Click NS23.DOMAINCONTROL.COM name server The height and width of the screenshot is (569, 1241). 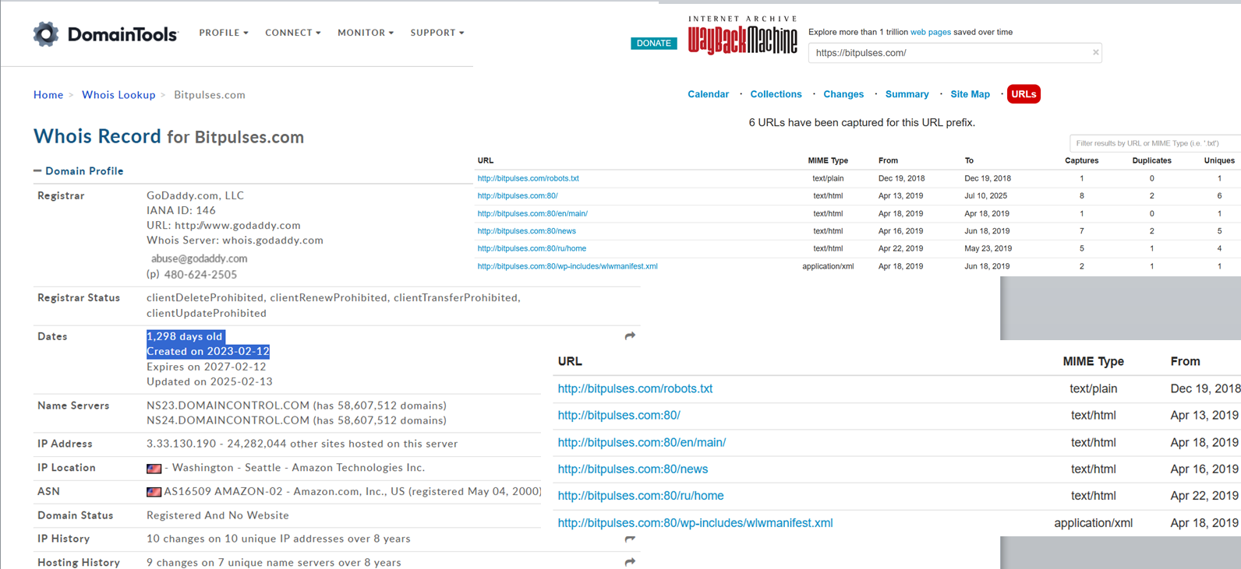coord(228,406)
